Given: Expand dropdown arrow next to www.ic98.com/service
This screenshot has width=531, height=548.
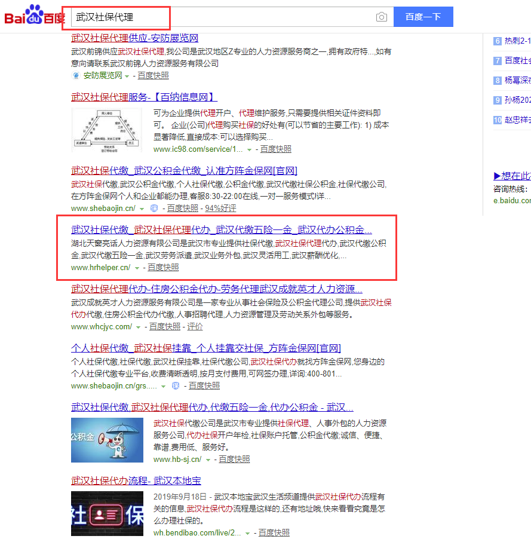Looking at the screenshot, I should tap(249, 150).
